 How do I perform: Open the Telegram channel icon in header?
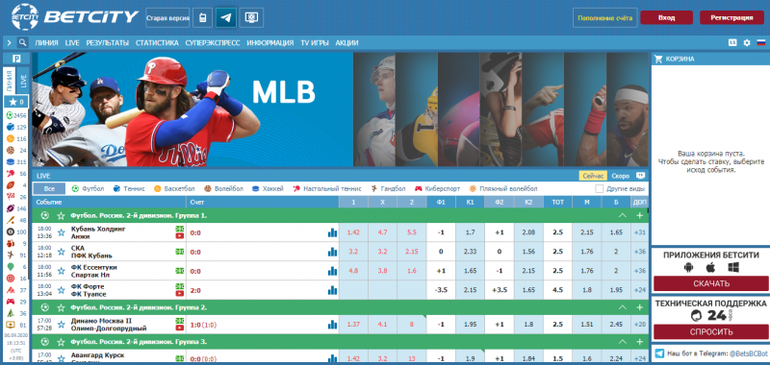(x=225, y=18)
